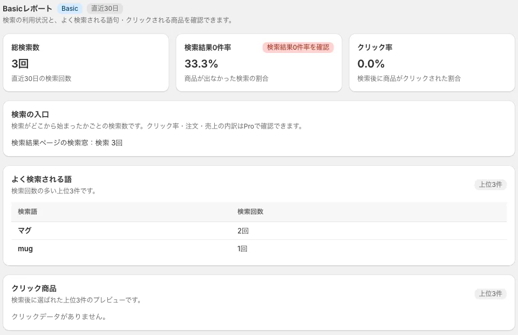
Task: Click the 33.3% zero-result rate value
Action: [201, 64]
